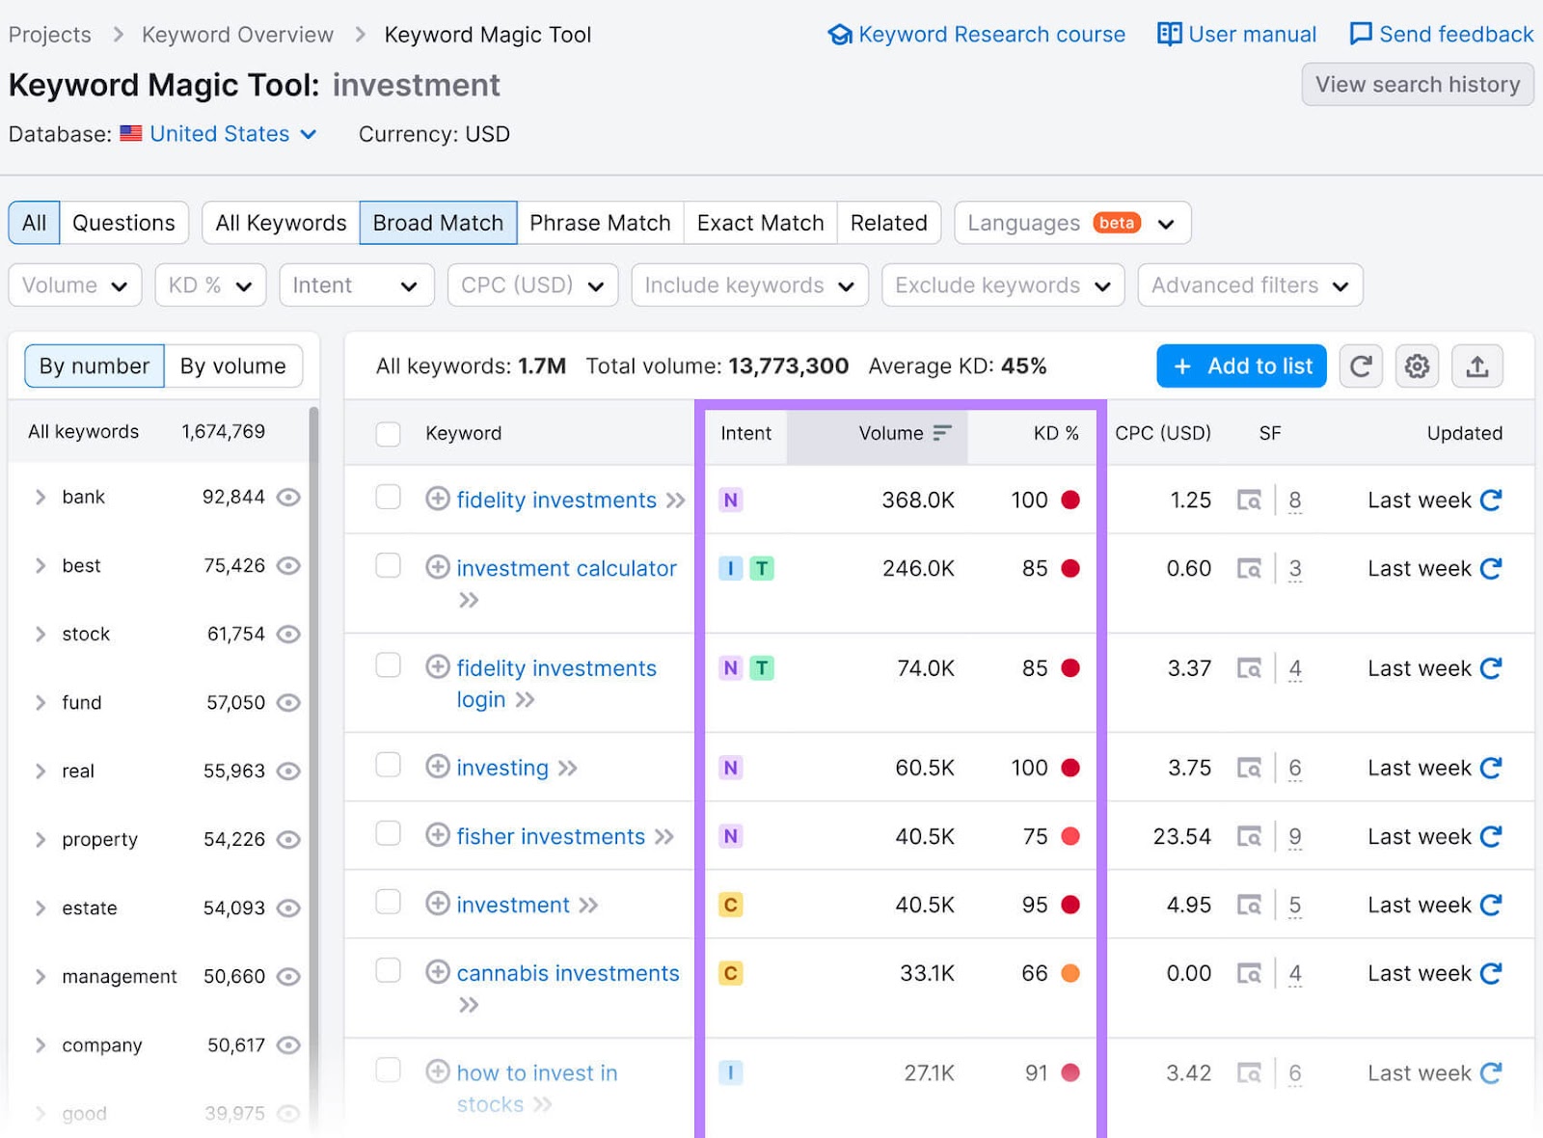Screen dimensions: 1543x1138
Task: Open the table column settings gear
Action: (x=1417, y=366)
